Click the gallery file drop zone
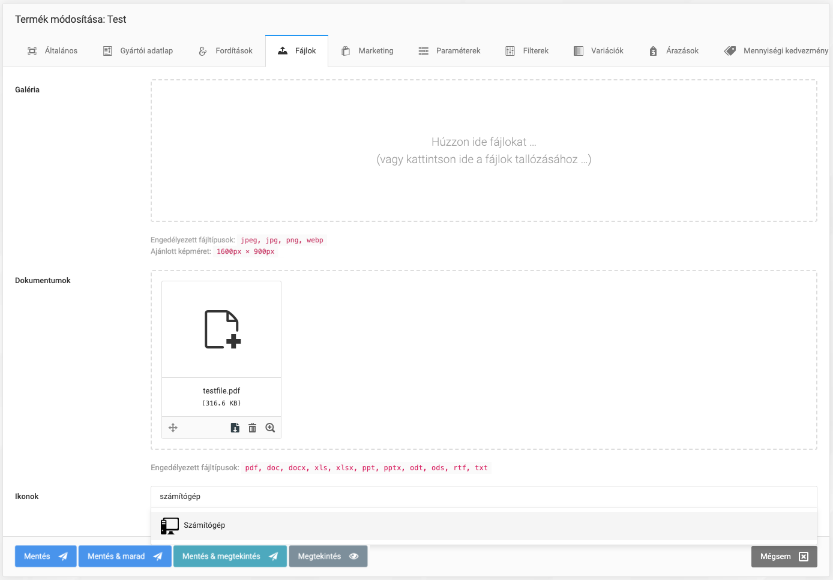This screenshot has width=833, height=580. tap(484, 151)
